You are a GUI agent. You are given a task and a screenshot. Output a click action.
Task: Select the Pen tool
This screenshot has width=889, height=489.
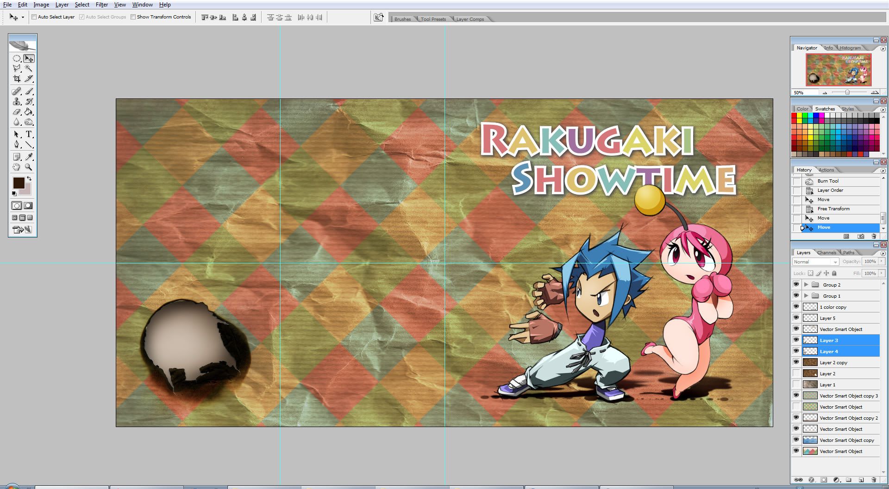click(x=17, y=145)
